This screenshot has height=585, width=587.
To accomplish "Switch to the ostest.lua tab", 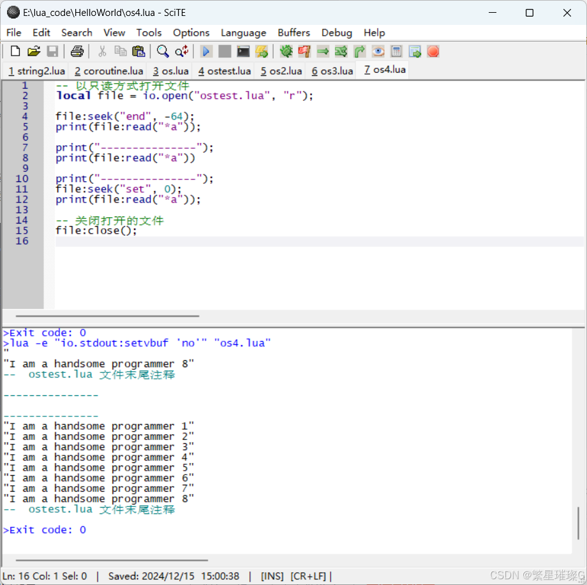I will [224, 71].
